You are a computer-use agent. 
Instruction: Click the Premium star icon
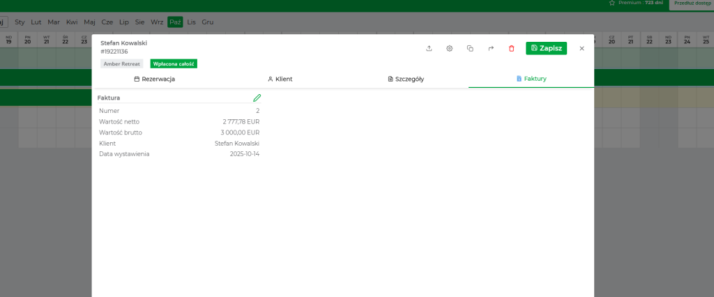pos(612,3)
